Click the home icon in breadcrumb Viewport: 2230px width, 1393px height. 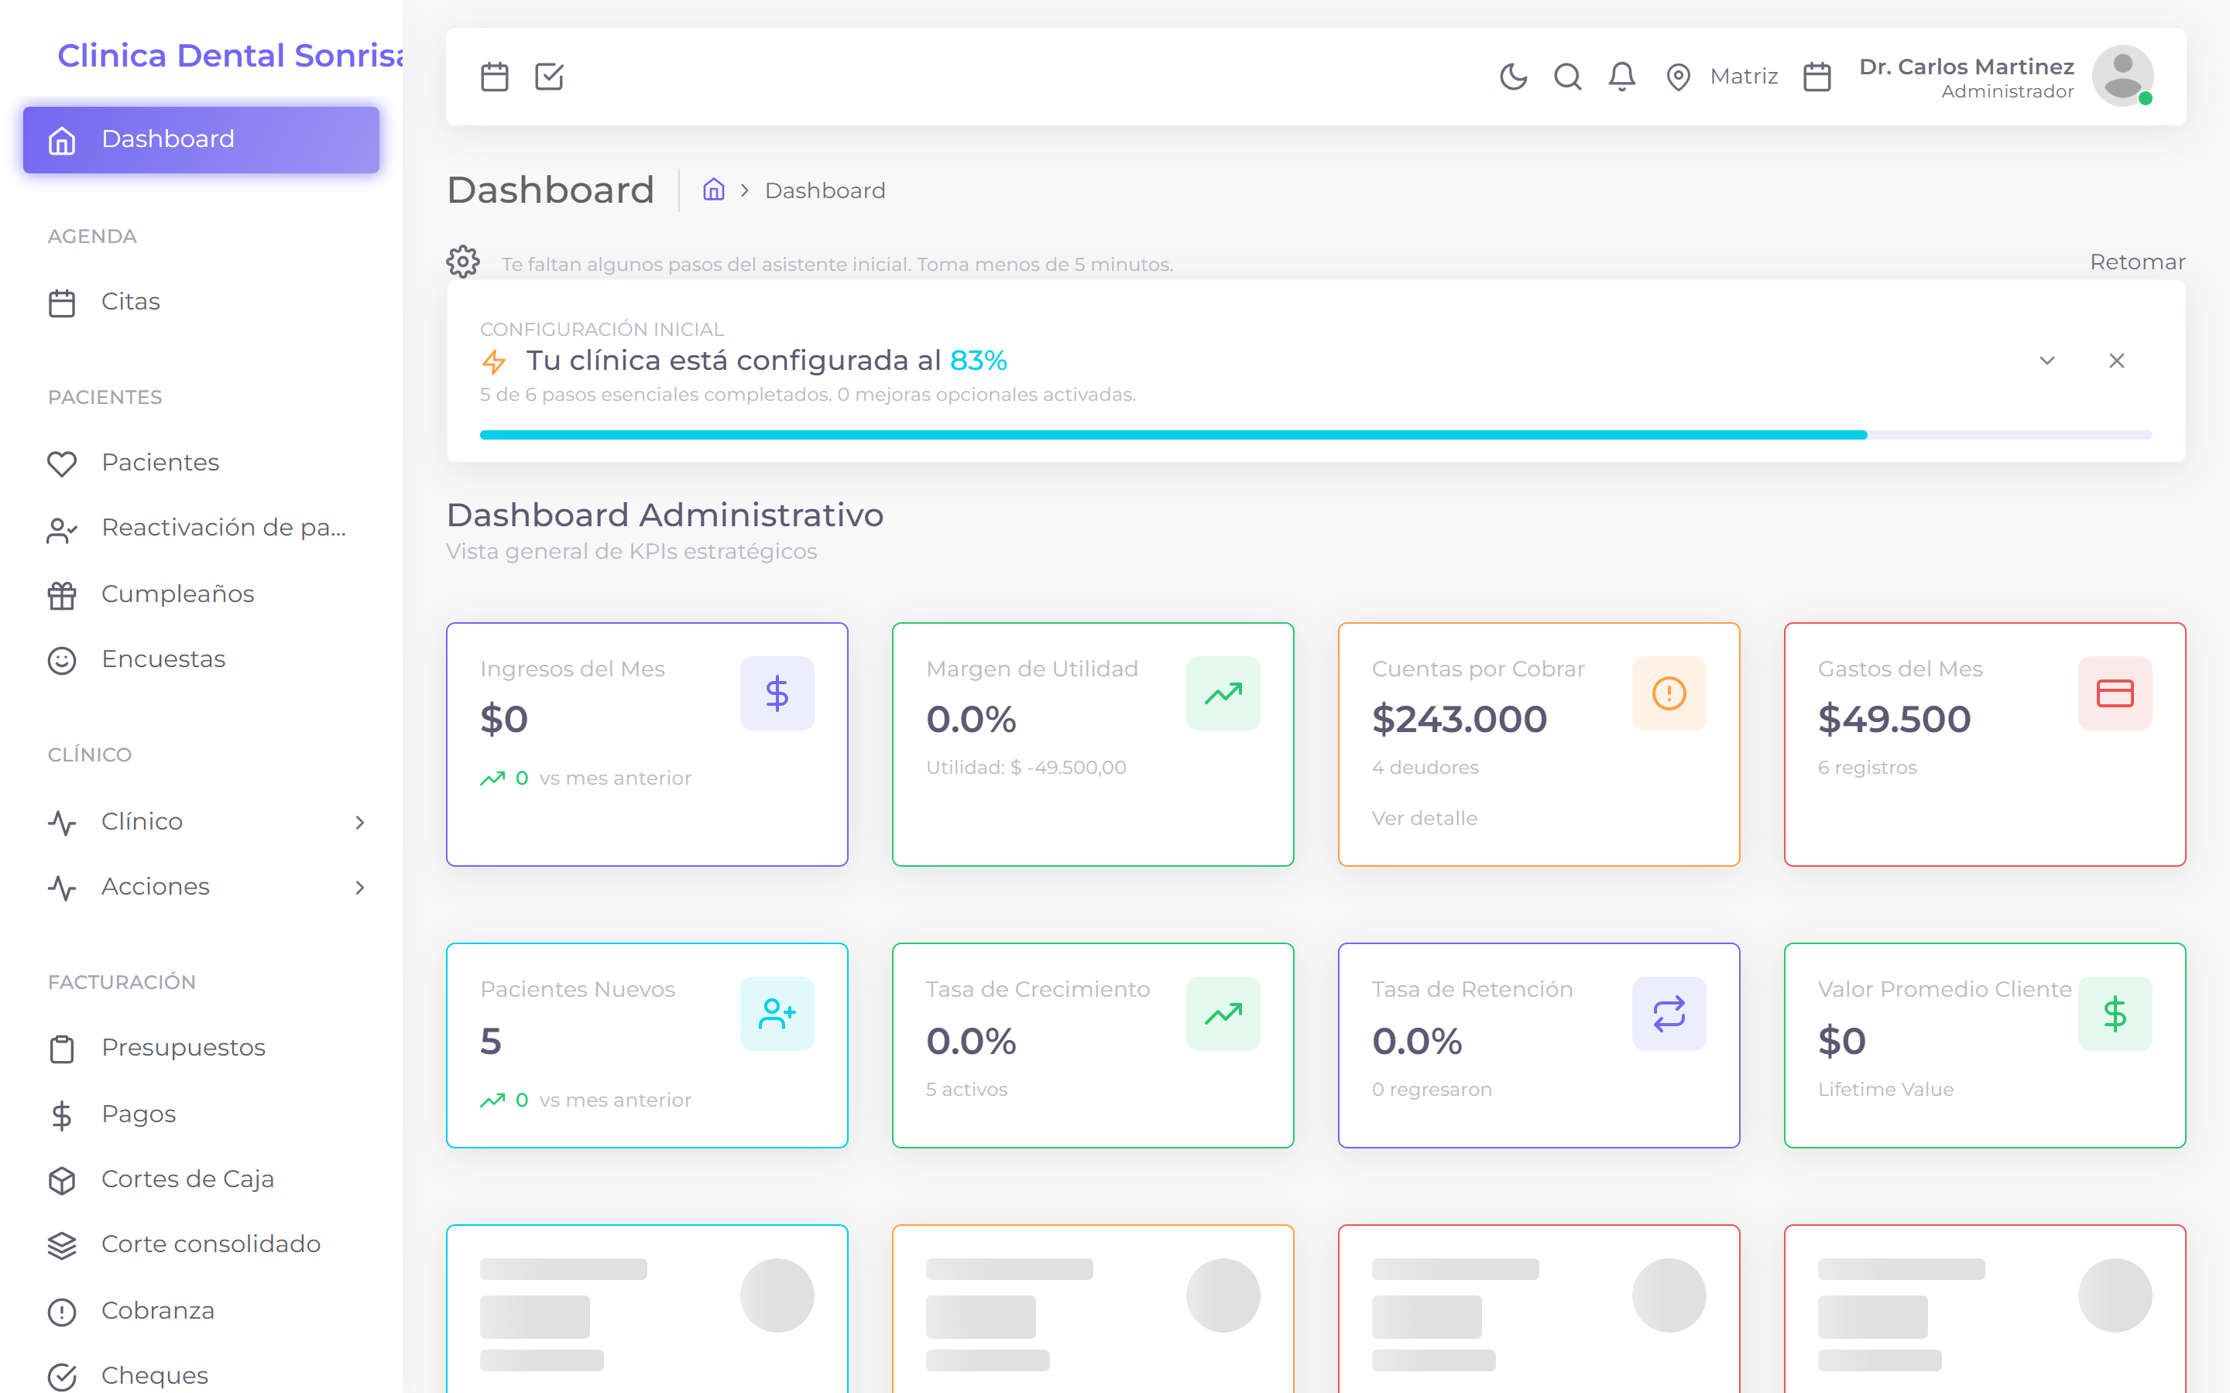[713, 190]
